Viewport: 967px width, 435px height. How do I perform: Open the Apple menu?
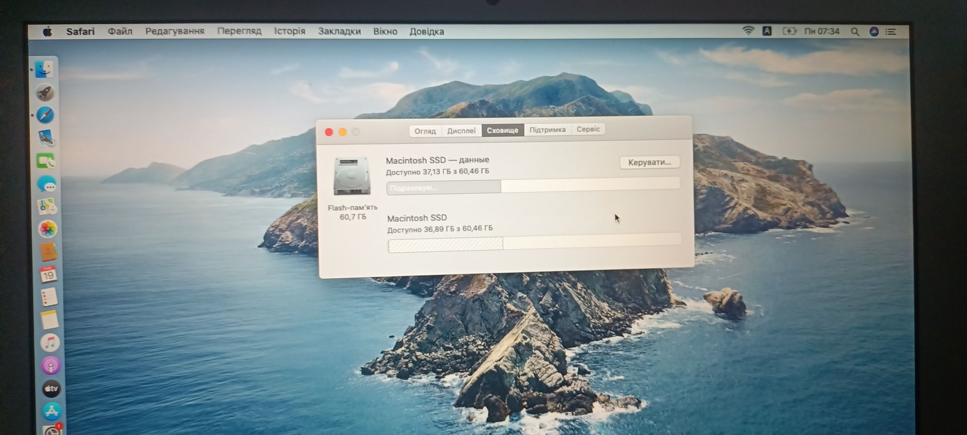tap(47, 31)
